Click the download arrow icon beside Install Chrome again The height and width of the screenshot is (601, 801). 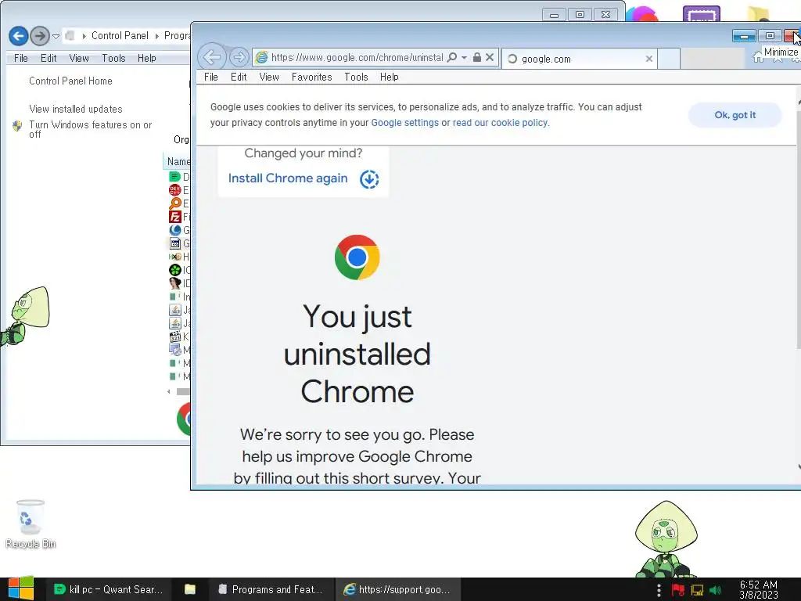point(369,179)
